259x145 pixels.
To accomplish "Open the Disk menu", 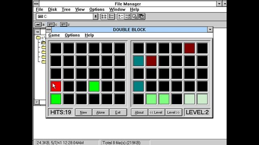I will click(53, 10).
